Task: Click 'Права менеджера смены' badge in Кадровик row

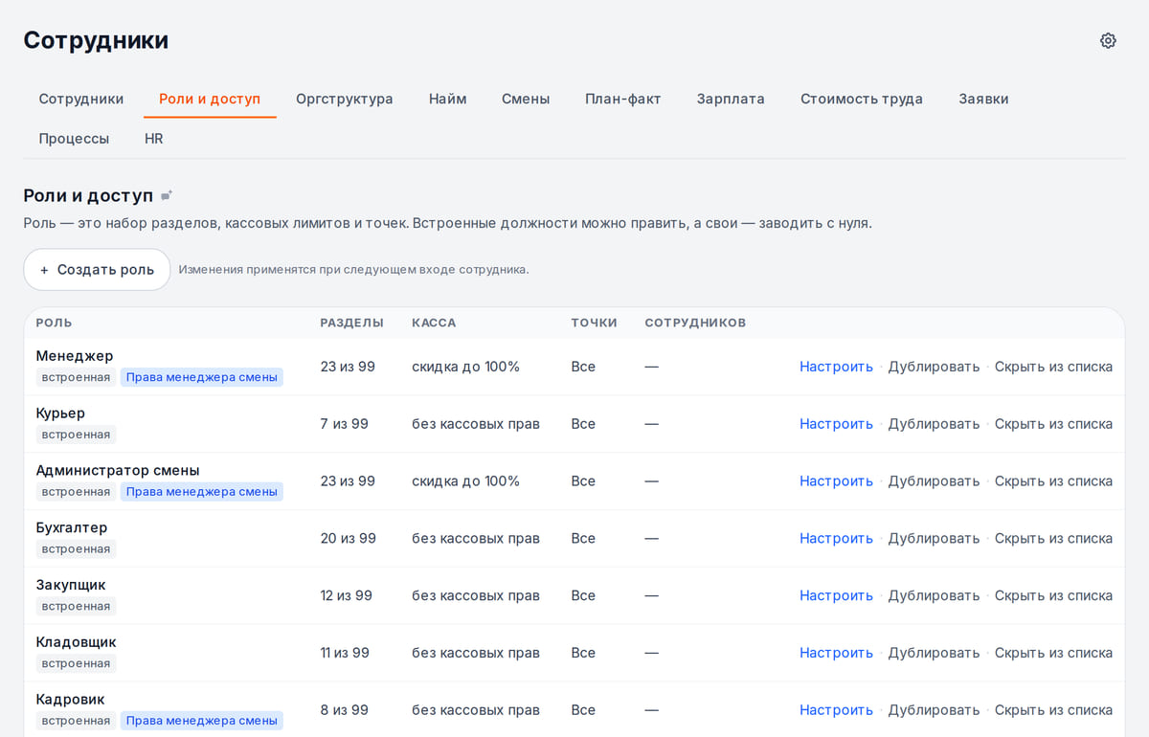Action: 202,721
